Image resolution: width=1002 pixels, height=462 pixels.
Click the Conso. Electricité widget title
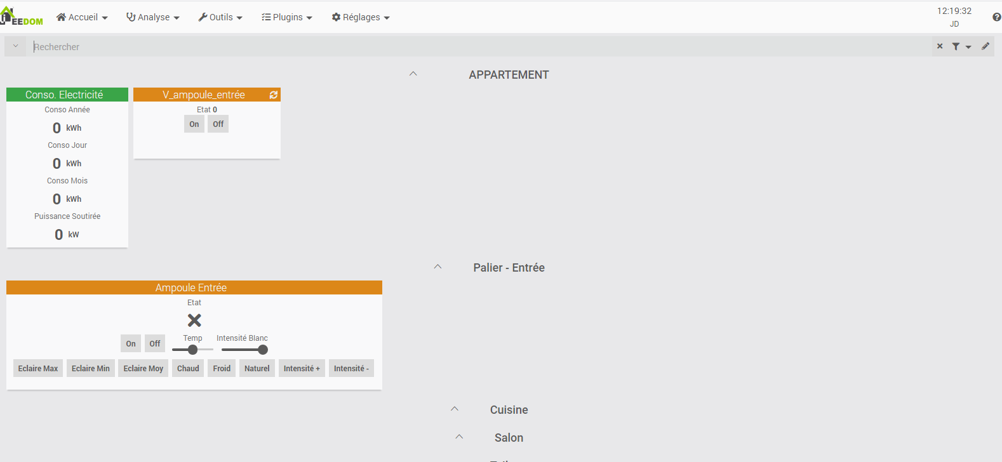(64, 95)
